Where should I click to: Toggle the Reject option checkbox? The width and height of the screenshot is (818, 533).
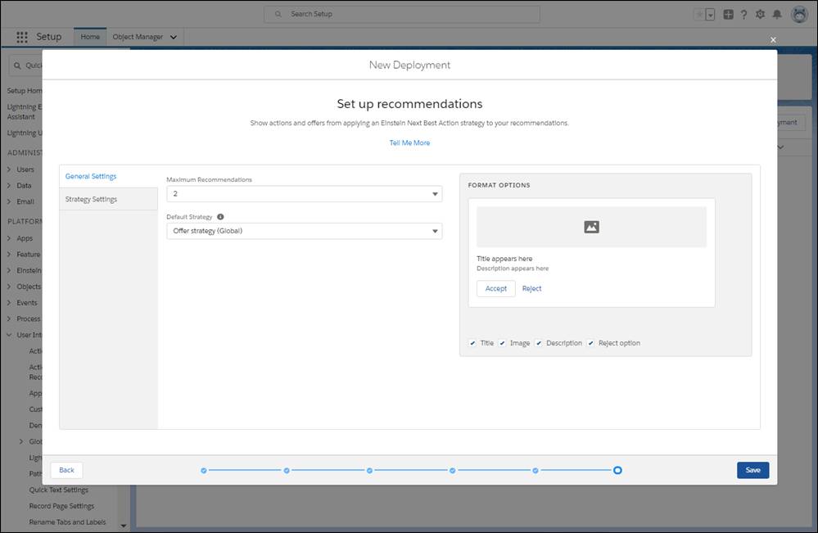pos(591,343)
